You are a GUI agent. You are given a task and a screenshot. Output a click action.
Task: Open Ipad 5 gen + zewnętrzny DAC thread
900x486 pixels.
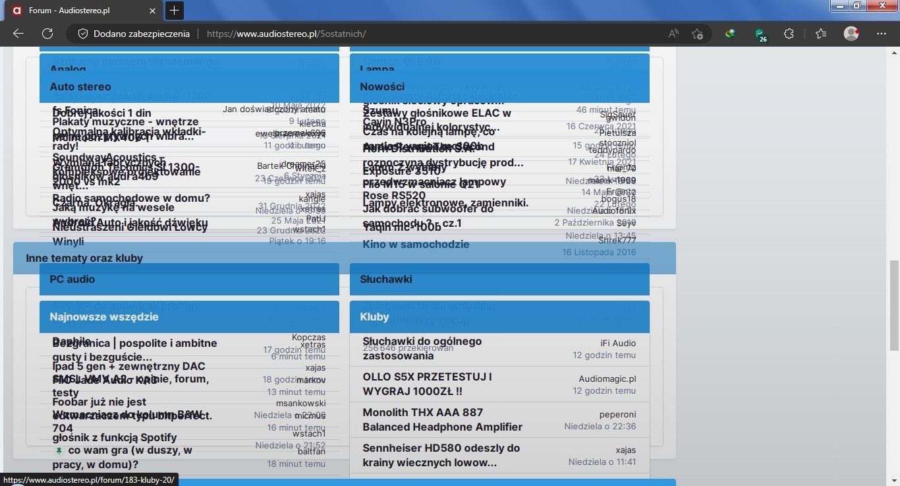pyautogui.click(x=128, y=366)
